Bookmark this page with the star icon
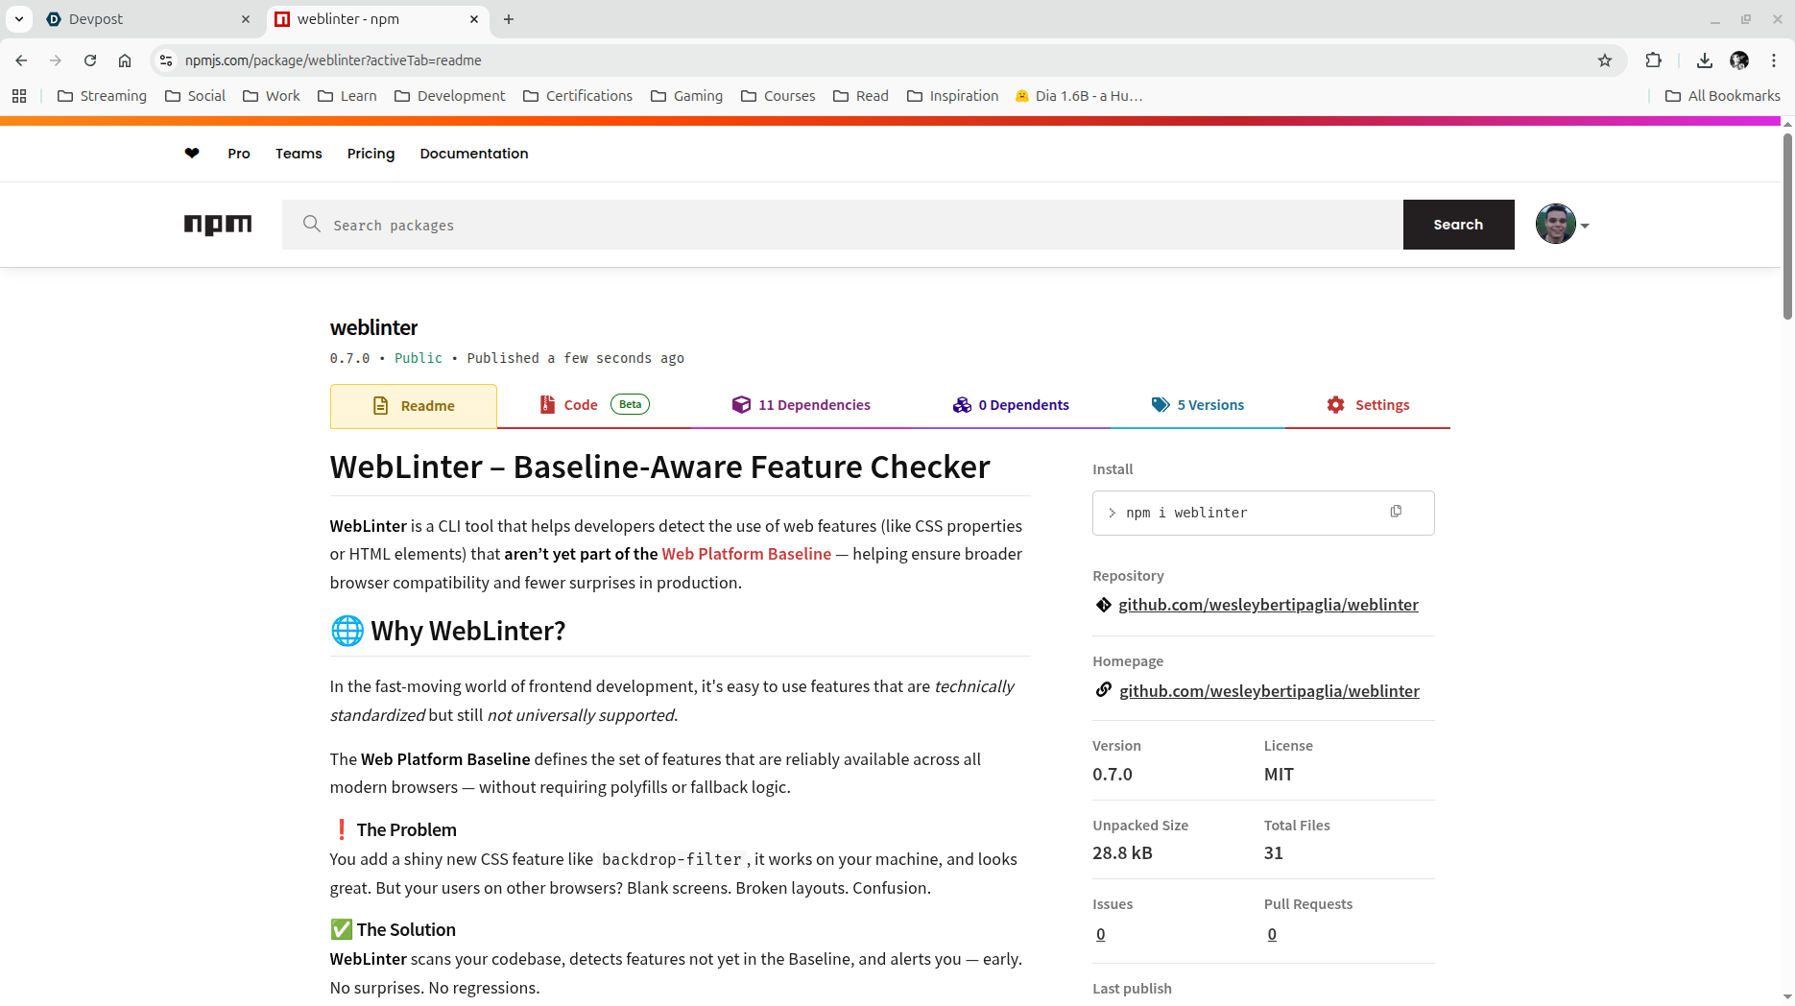Viewport: 1795px width, 1006px height. [x=1605, y=60]
